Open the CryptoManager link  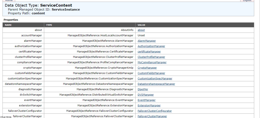click(x=147, y=68)
